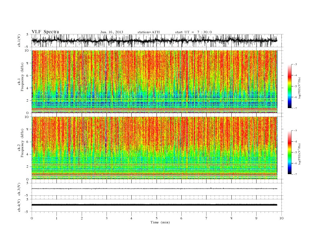The height and width of the screenshot is (245, 317).
Task: Click the ch.2 spectrogram color bar
Action: click(x=289, y=153)
